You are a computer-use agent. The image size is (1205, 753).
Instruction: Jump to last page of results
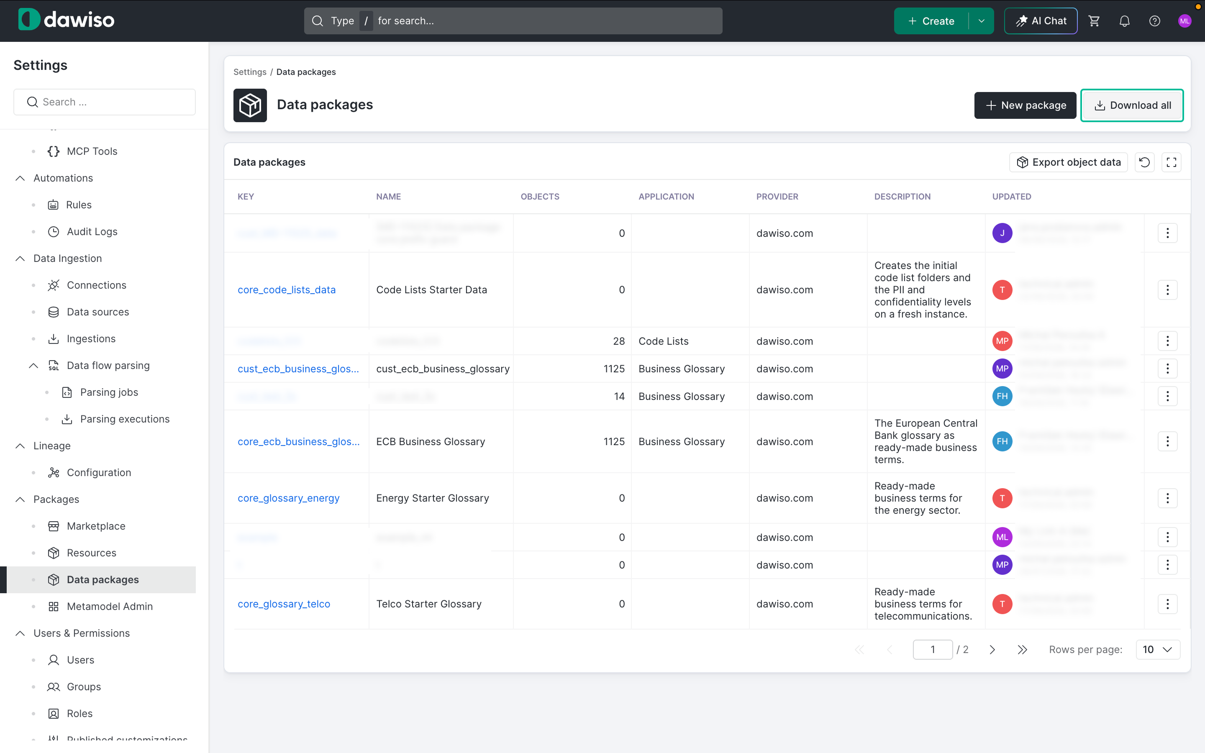pyautogui.click(x=1022, y=649)
